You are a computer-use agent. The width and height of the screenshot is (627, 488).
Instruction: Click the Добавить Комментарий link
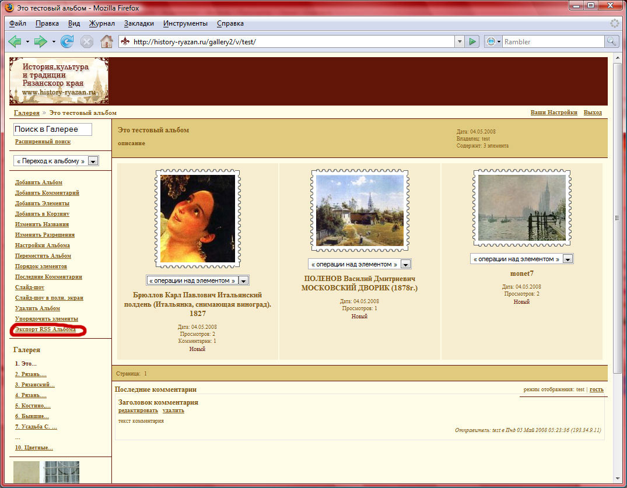[47, 192]
